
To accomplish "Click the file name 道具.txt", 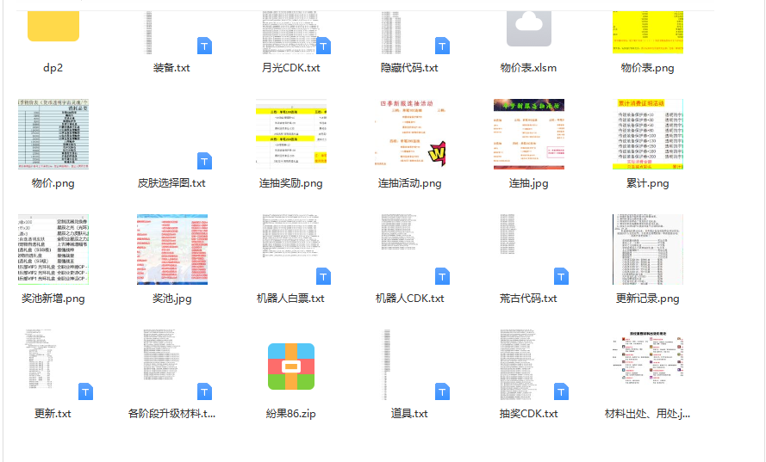I will [x=409, y=414].
